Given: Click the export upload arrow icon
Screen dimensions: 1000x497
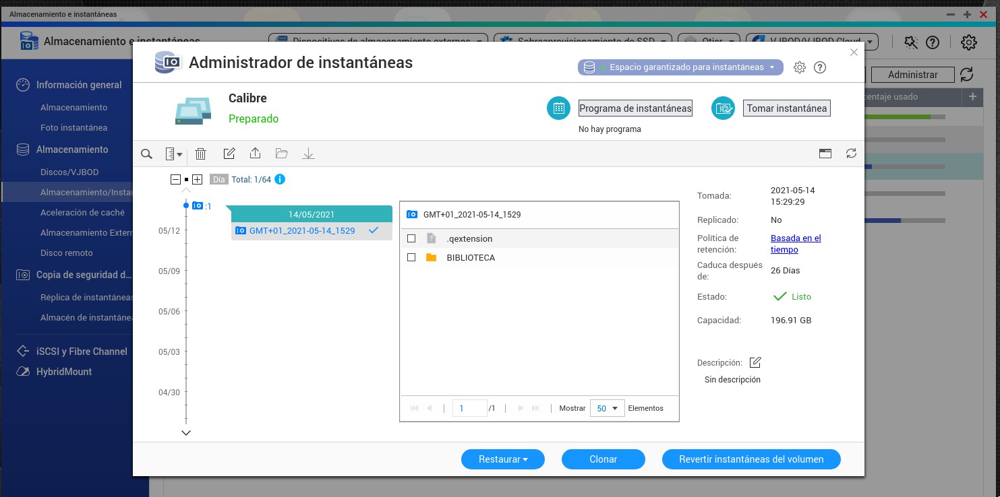Looking at the screenshot, I should pos(255,154).
